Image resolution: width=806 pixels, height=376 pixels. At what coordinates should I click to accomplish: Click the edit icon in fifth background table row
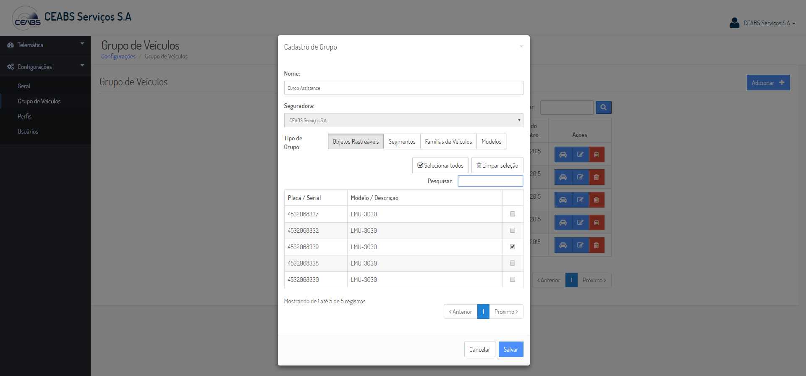pyautogui.click(x=580, y=245)
